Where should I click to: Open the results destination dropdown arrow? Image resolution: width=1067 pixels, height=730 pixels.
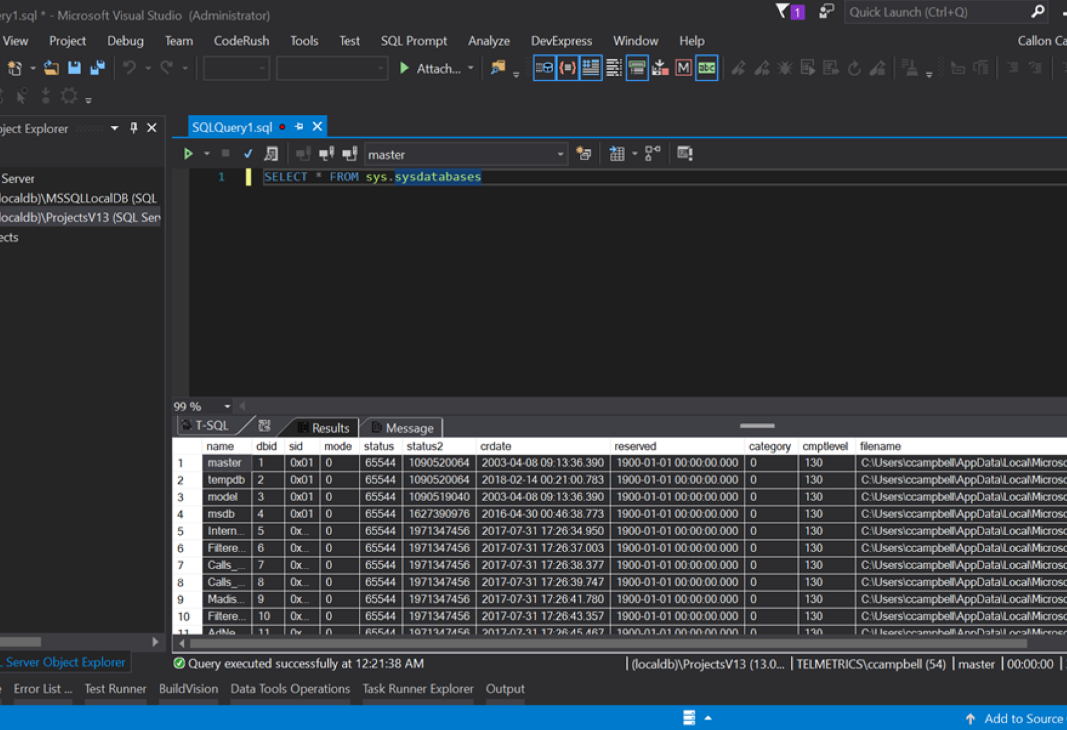pyautogui.click(x=634, y=154)
